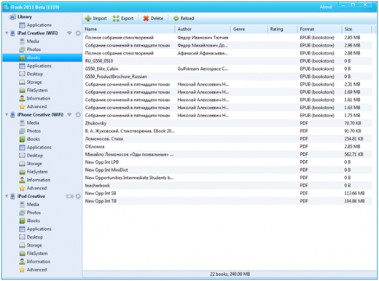
Task: Open Applications under iPhone Creative
Action: coord(36,147)
